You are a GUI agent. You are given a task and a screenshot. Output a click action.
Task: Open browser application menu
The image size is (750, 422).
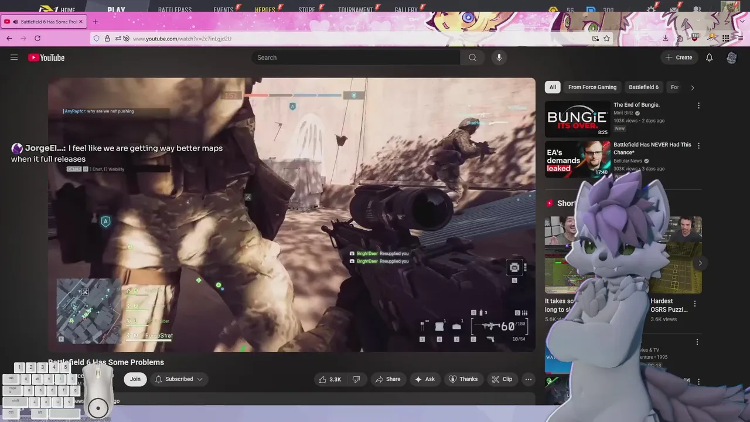(741, 38)
